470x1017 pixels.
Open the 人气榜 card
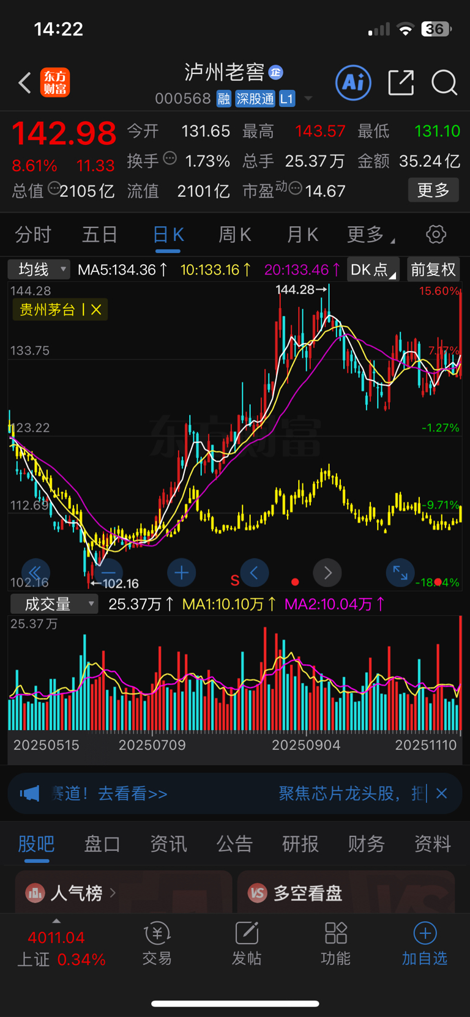coord(124,893)
